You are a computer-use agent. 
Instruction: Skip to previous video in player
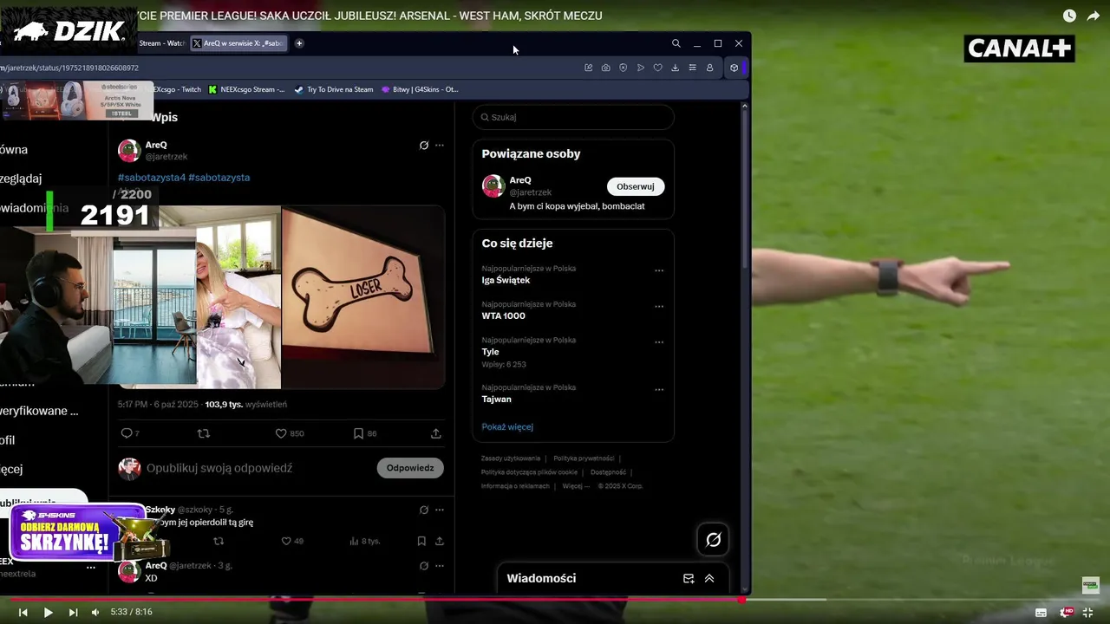point(23,612)
